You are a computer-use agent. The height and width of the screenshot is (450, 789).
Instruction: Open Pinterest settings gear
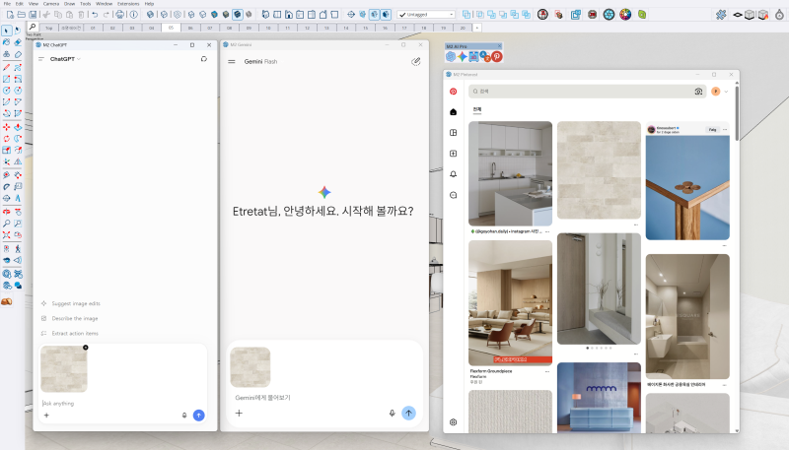pyautogui.click(x=453, y=421)
